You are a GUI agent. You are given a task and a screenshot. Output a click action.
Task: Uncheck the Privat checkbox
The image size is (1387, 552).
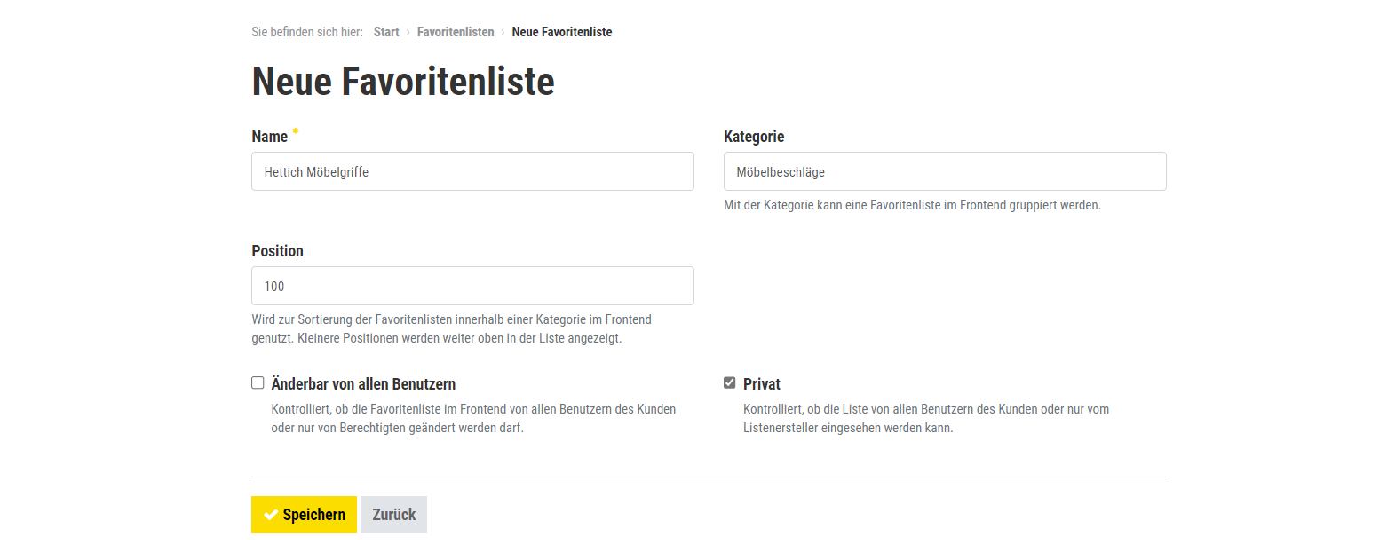click(x=730, y=383)
